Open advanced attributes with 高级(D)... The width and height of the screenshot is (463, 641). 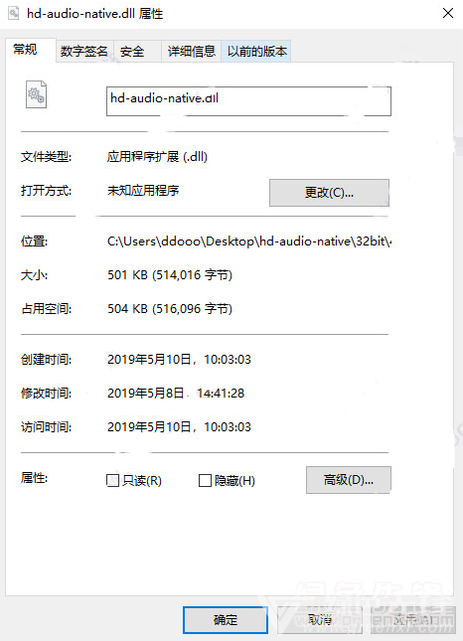(348, 480)
